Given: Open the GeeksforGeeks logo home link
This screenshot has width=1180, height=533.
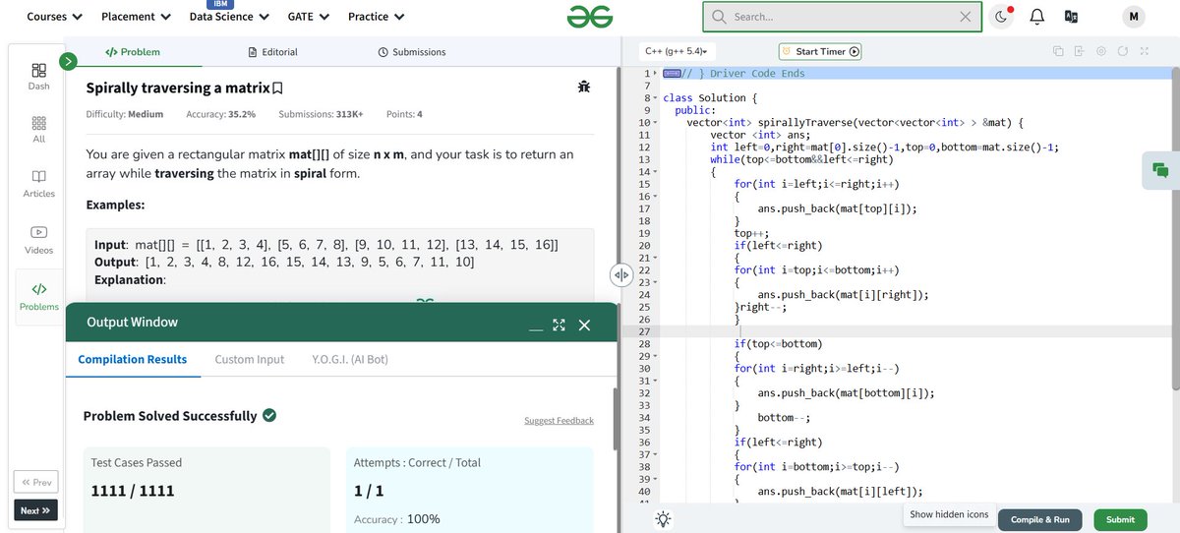Looking at the screenshot, I should click(x=590, y=17).
